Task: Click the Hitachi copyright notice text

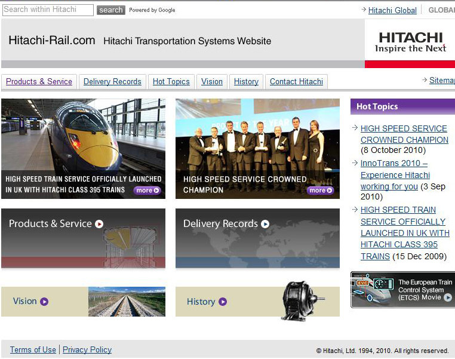Action: tap(382, 351)
